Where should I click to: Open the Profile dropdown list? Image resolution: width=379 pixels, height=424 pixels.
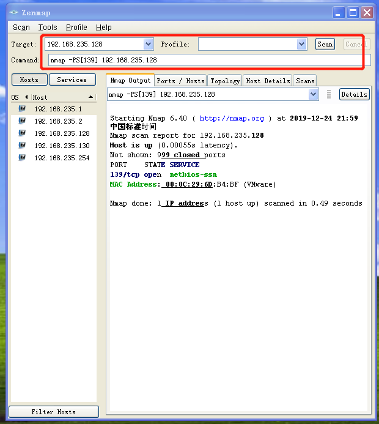[301, 44]
